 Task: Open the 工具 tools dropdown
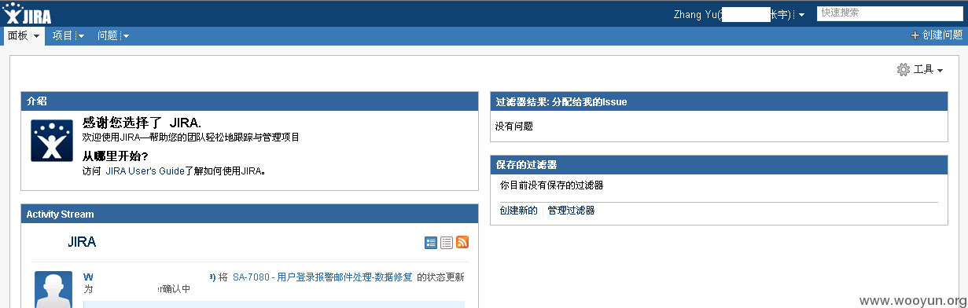click(928, 70)
